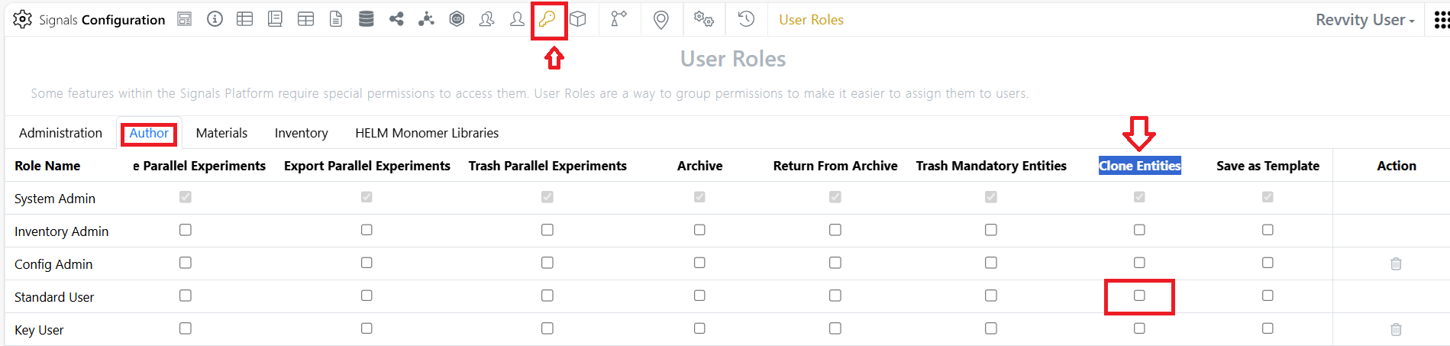Click the Role Name column header
Viewport: 1450px width, 346px height.
47,166
